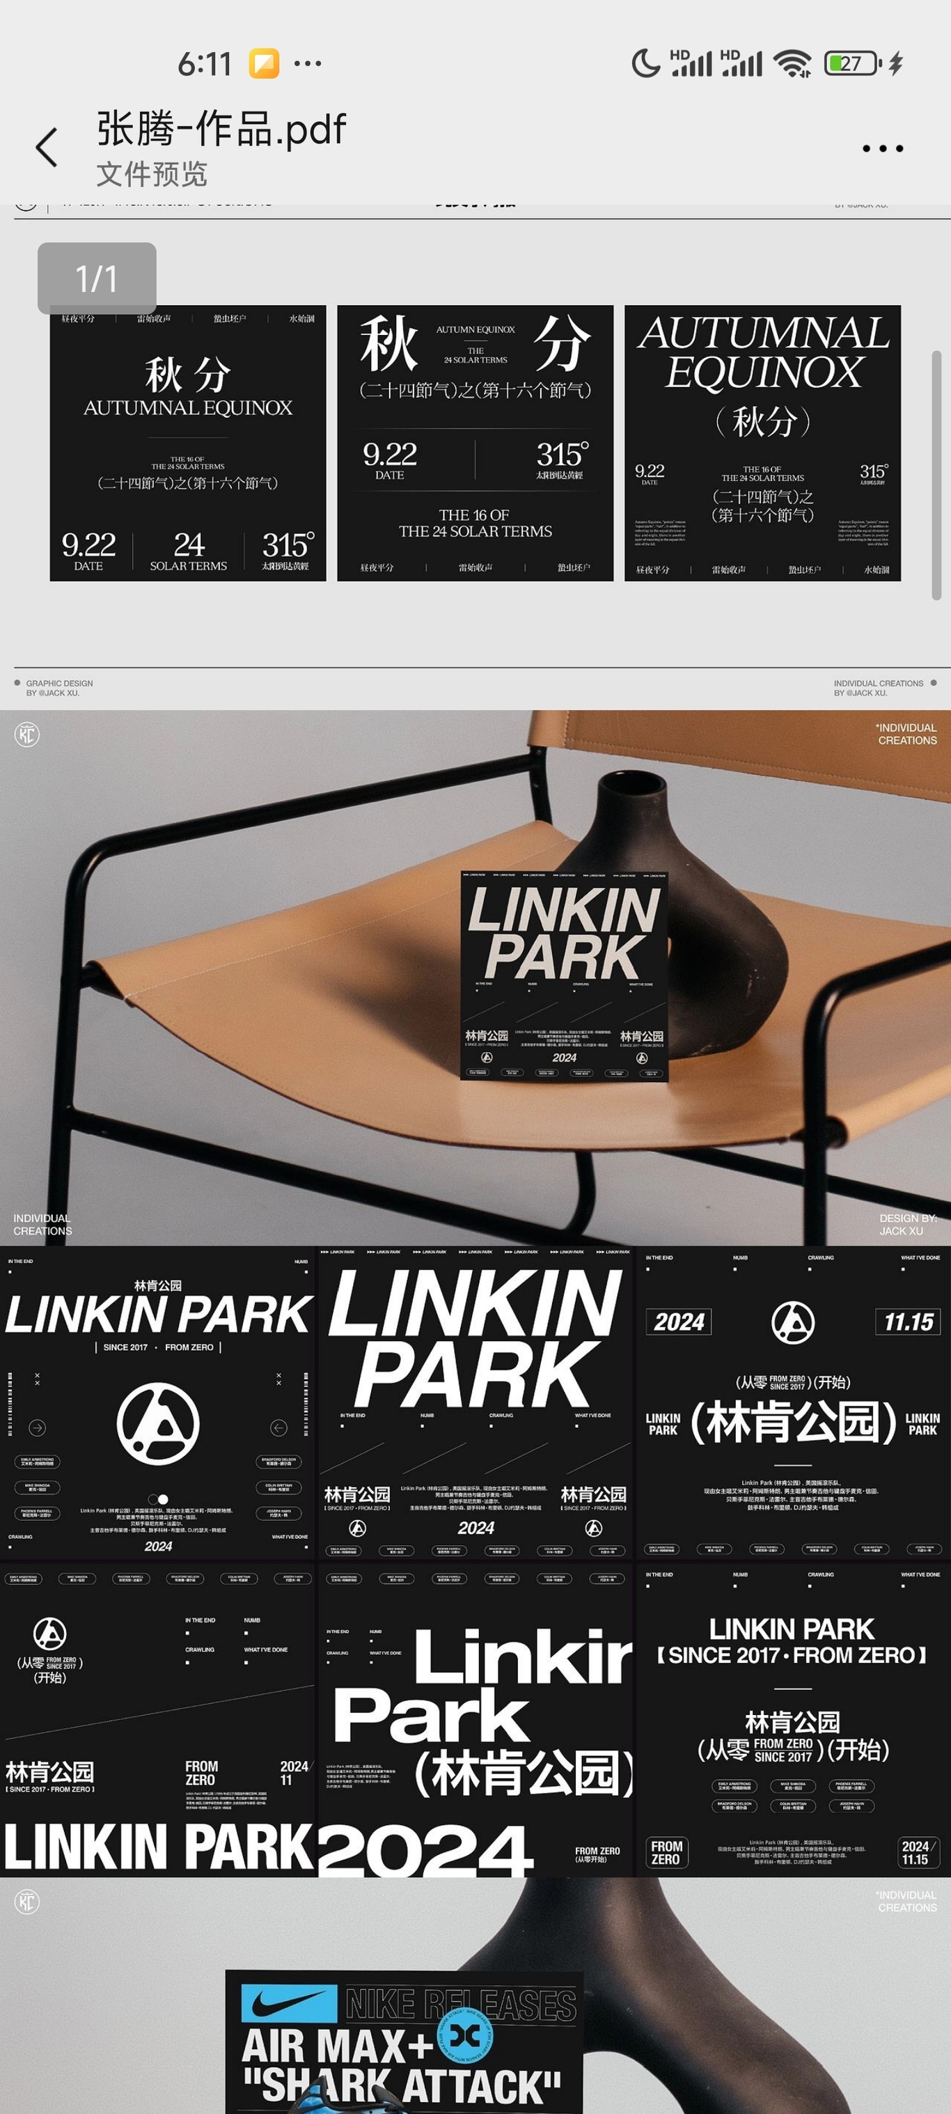Tap the 11.15 date box
951x2114 pixels.
[x=909, y=1322]
